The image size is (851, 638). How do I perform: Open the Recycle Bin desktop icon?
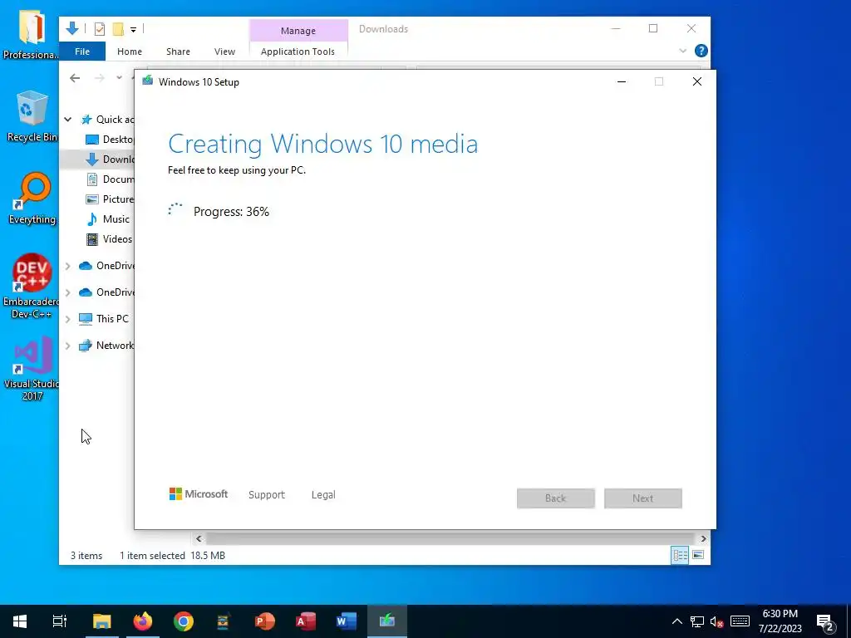click(x=32, y=116)
